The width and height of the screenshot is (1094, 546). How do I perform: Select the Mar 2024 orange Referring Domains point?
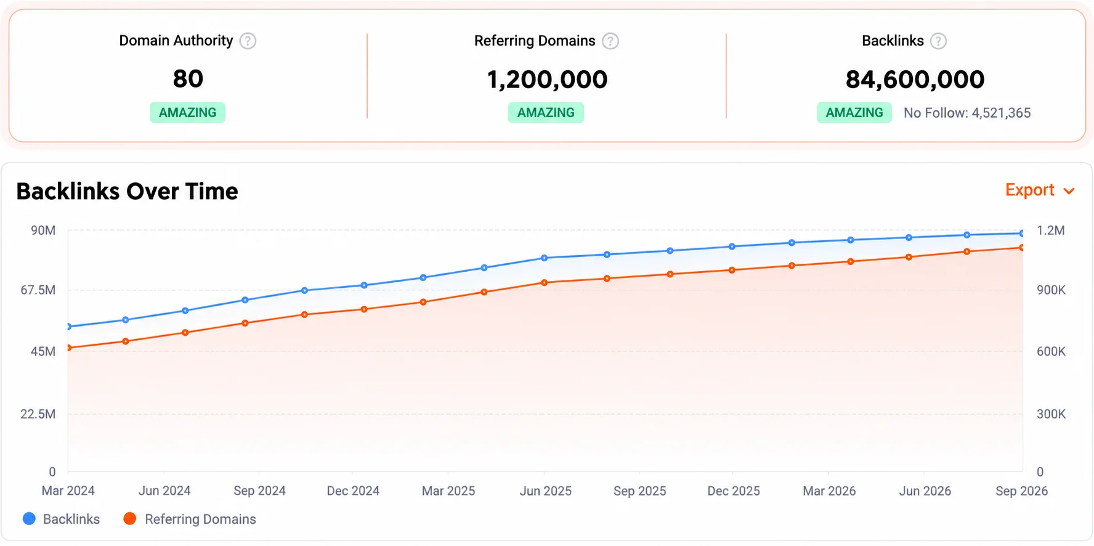tap(68, 348)
